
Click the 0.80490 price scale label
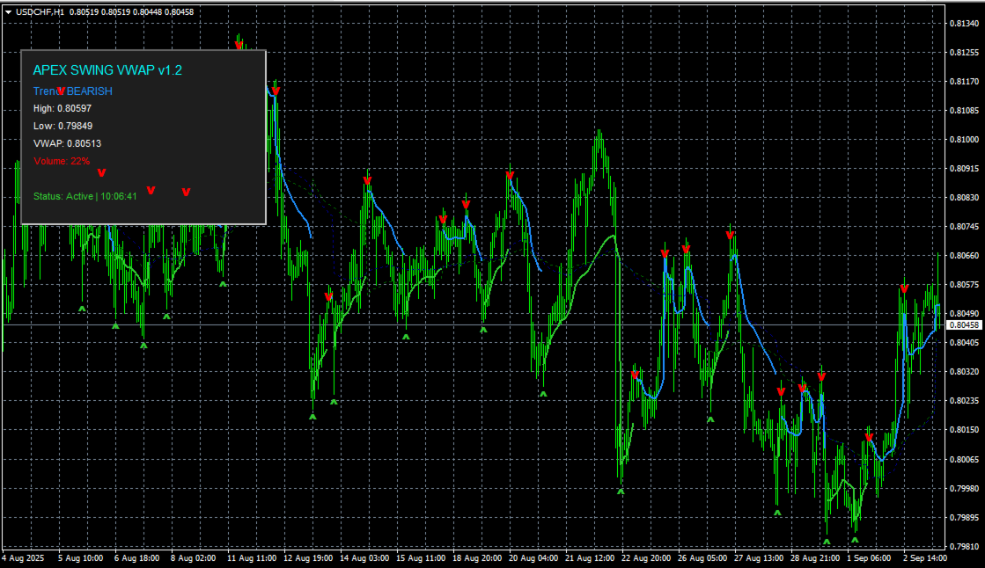(x=964, y=313)
